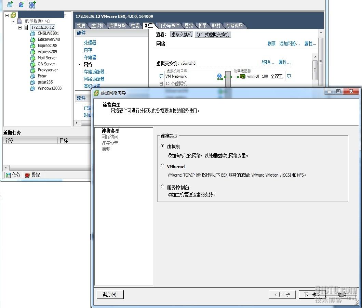Open the 摘要 tab
Screen dimensions: 362x308
point(81,26)
